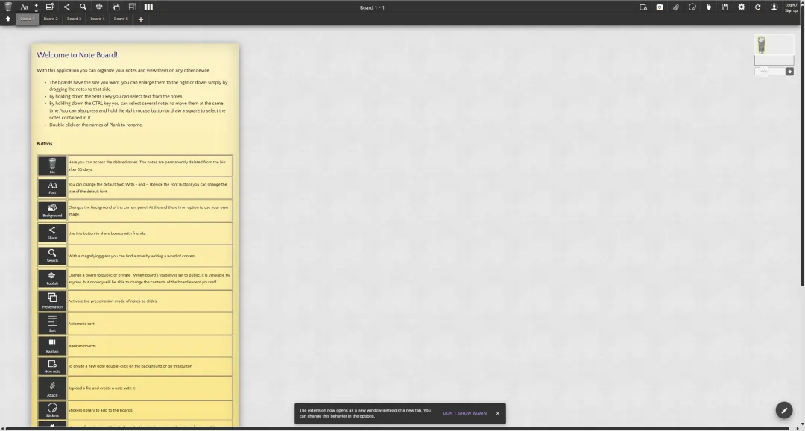Click the Stickers icon inside the welcome note
This screenshot has height=431, width=805.
click(52, 410)
